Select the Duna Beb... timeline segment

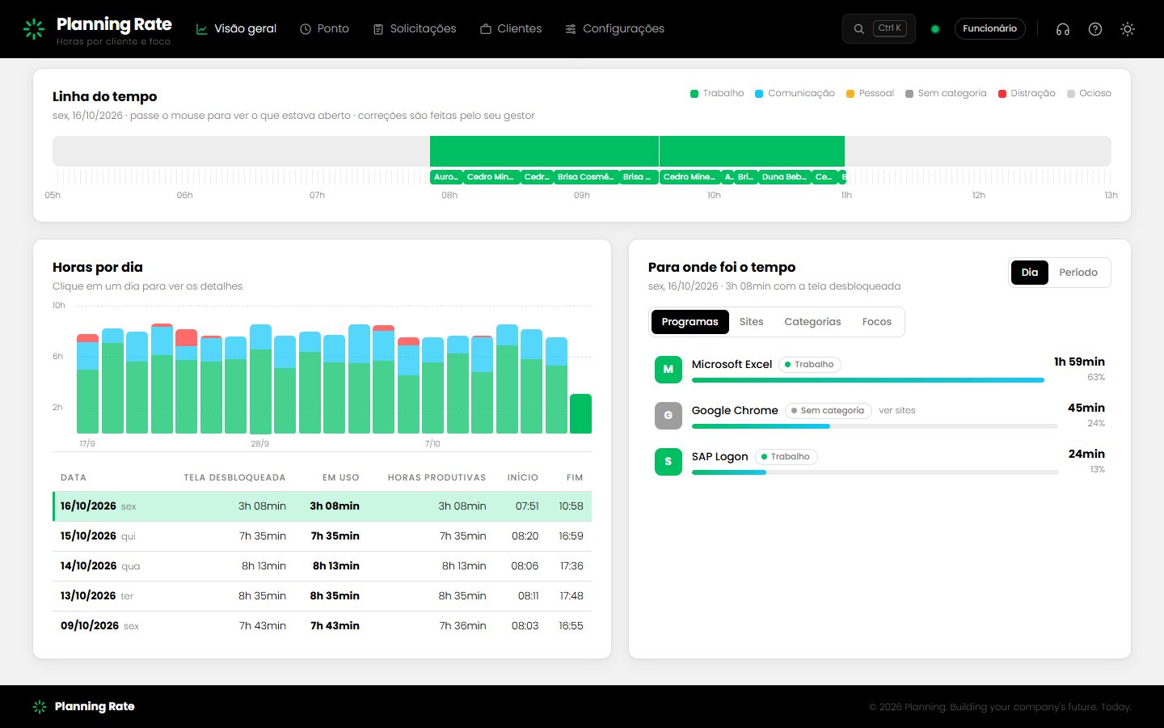coord(784,177)
